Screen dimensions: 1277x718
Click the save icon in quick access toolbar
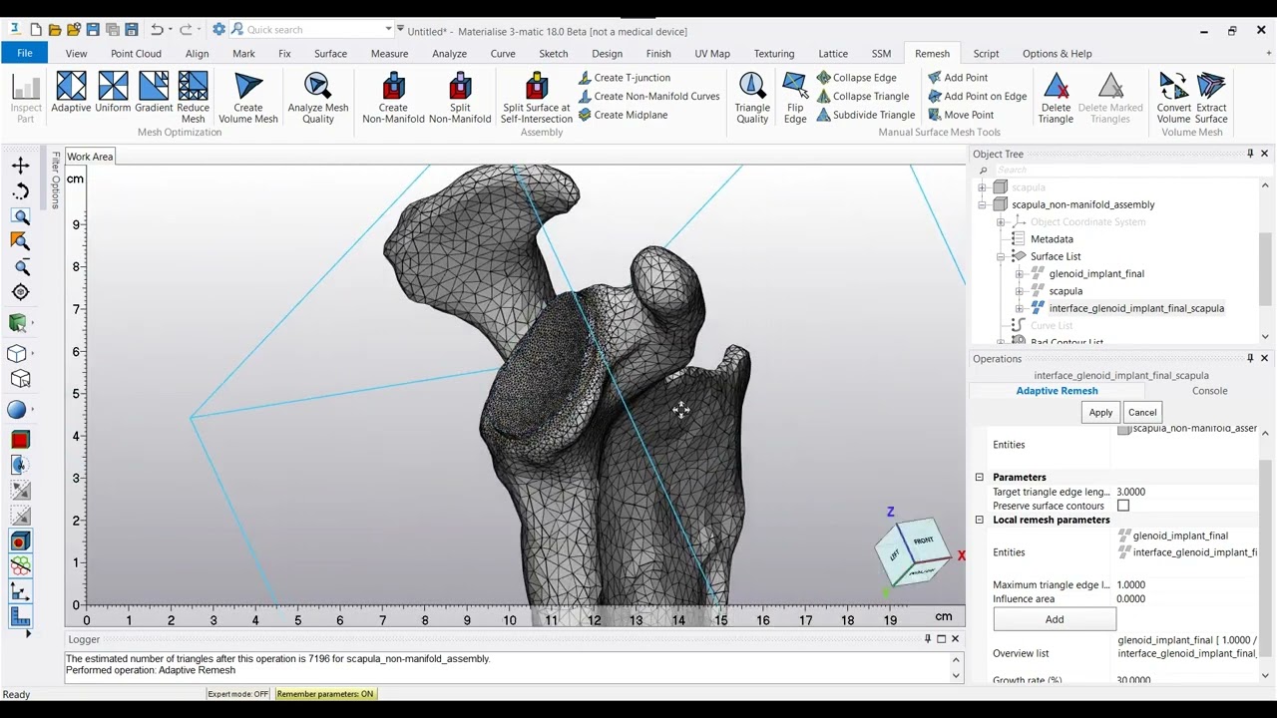point(93,30)
